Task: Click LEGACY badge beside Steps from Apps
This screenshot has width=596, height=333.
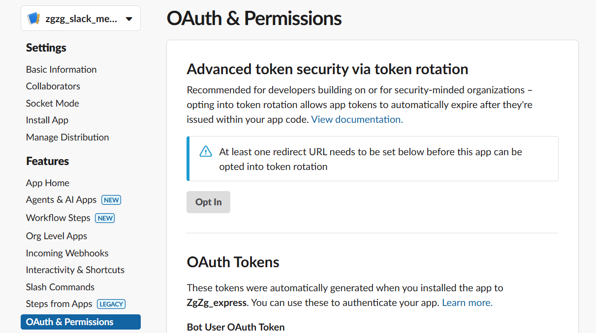Action: click(x=111, y=304)
